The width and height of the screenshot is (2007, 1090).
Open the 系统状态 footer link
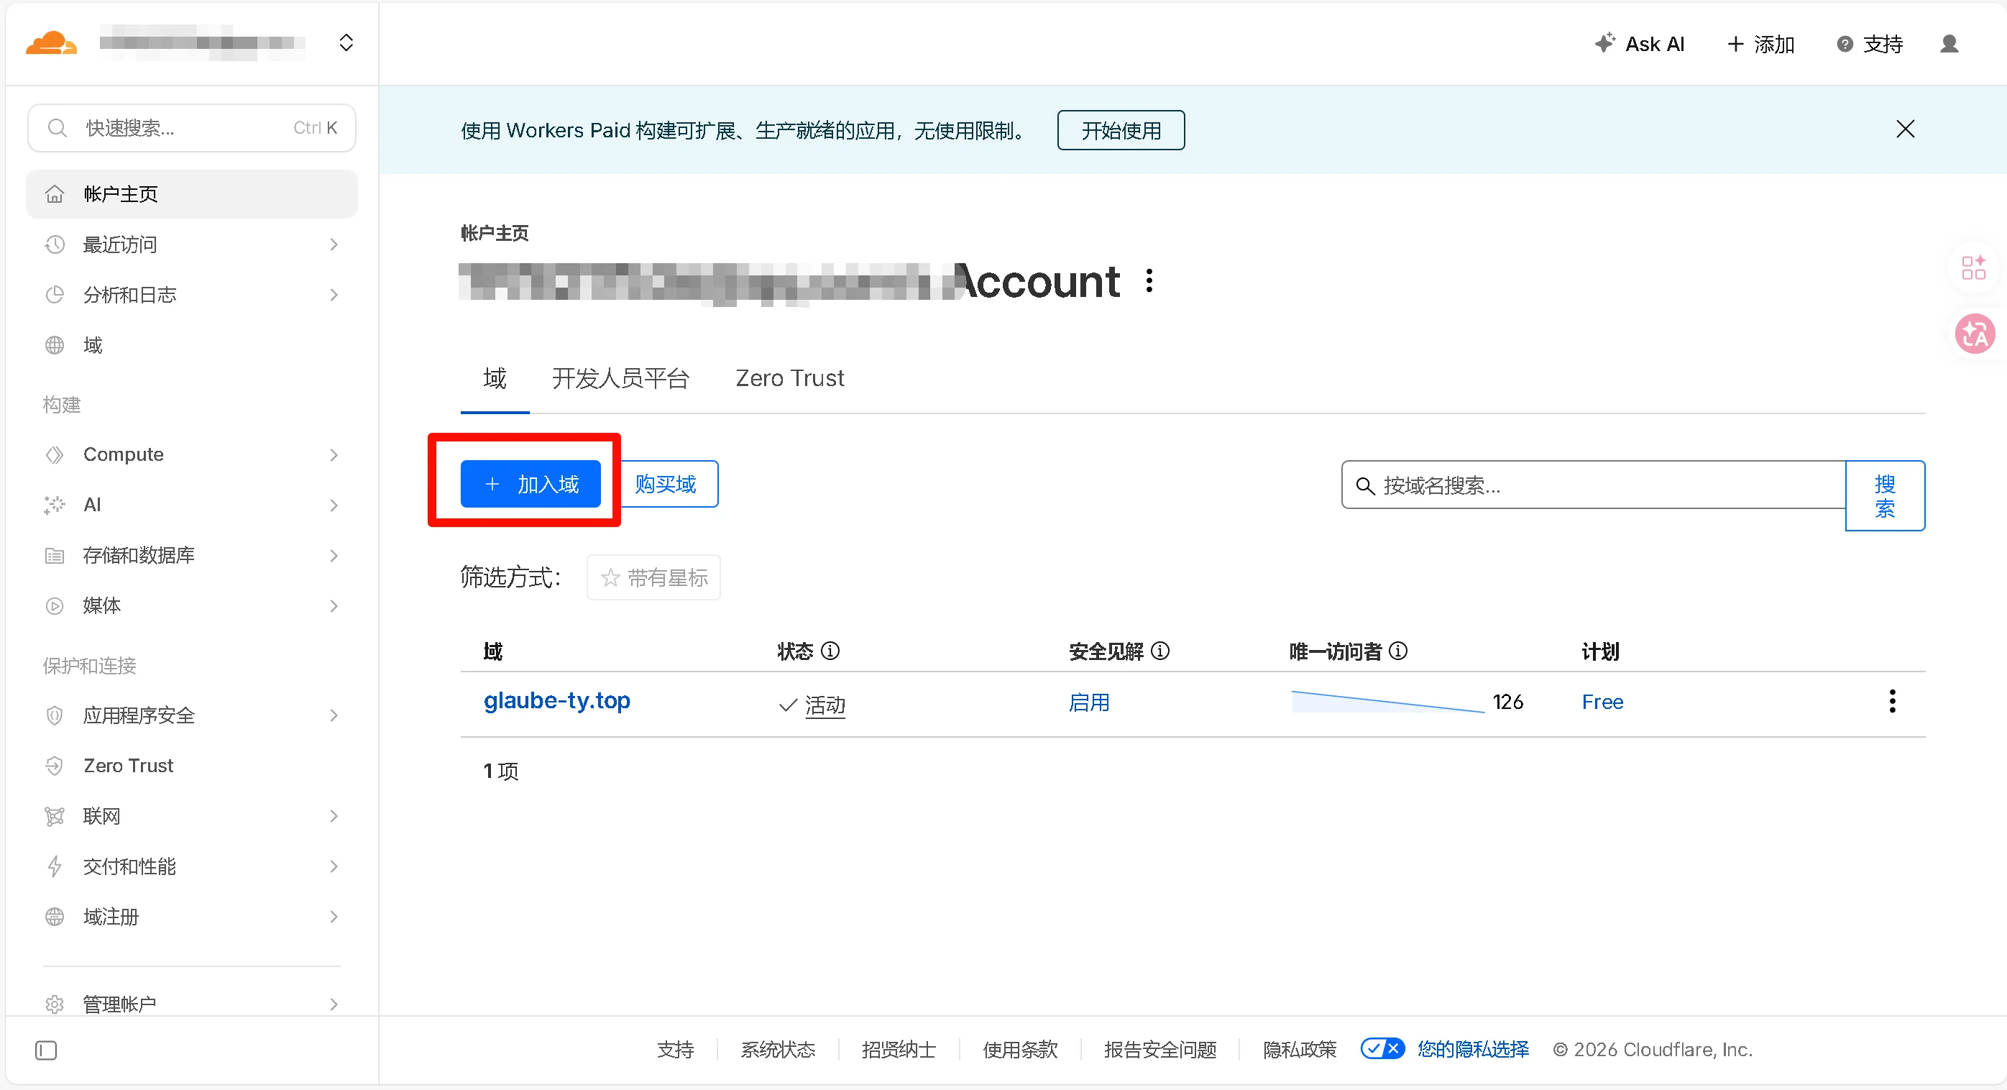click(778, 1050)
